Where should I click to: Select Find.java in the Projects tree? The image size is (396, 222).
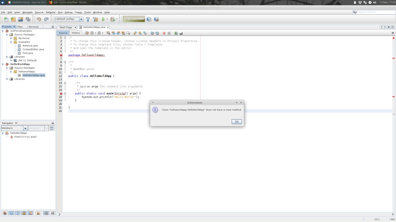point(28,53)
